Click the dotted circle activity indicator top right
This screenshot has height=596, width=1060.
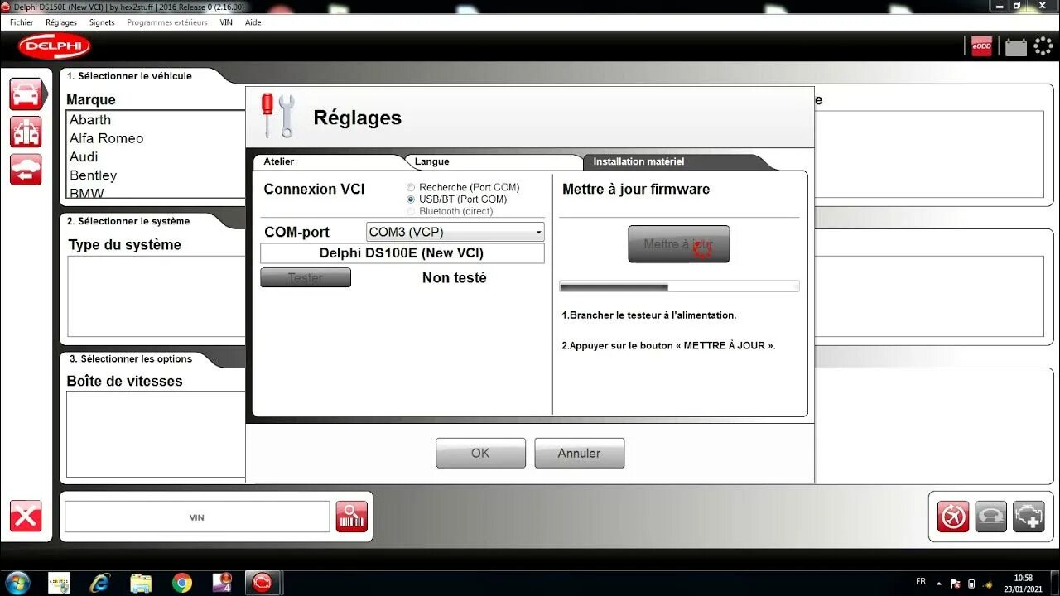(x=1043, y=46)
